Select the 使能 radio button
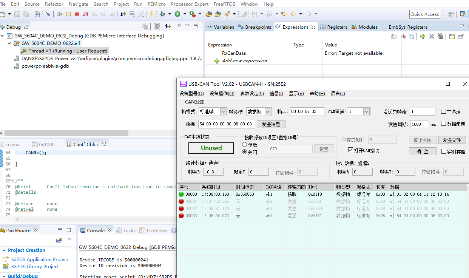469x278 pixels. [x=244, y=145]
